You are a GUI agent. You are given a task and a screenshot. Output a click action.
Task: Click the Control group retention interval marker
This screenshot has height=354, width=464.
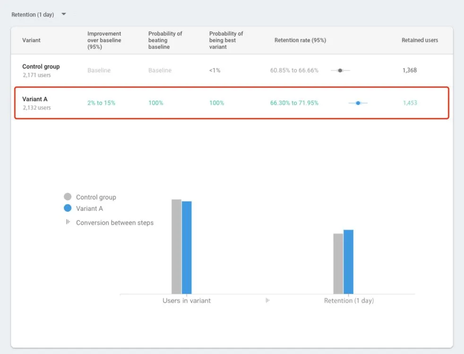point(340,70)
